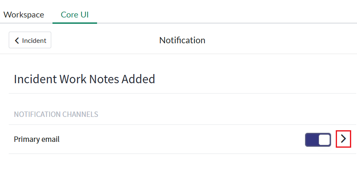Click the Primary email label text
The height and width of the screenshot is (171, 357).
[37, 139]
